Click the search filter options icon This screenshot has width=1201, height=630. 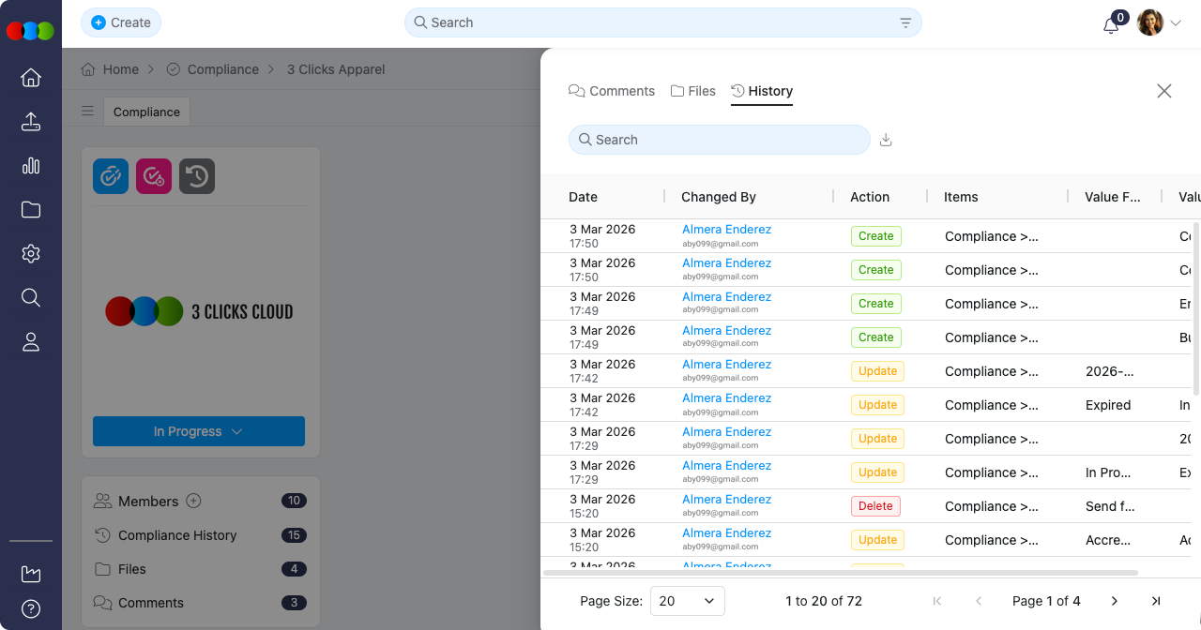[905, 23]
